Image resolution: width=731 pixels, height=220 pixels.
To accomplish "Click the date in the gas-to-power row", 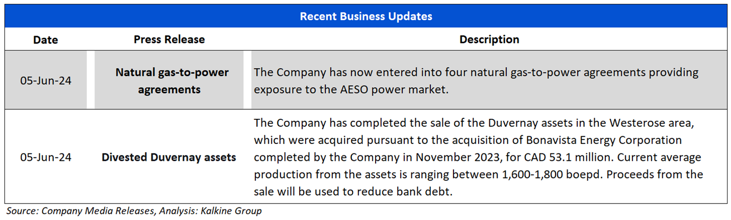I will (46, 80).
